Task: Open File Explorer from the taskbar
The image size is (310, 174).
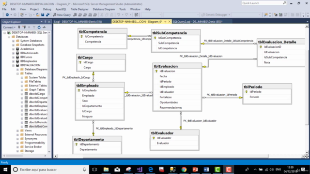Action: pos(106,170)
